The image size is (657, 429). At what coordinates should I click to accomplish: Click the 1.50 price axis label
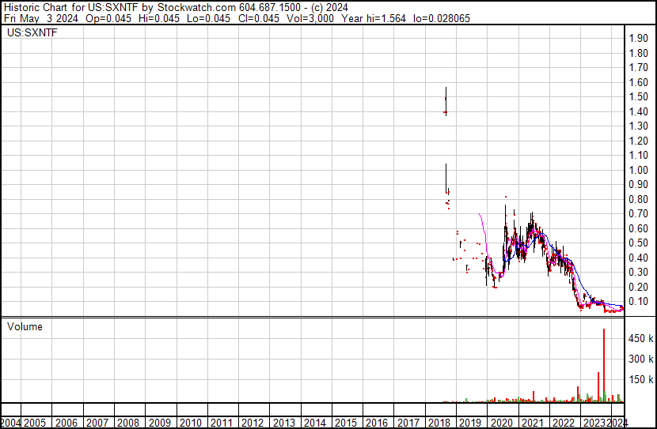(x=638, y=97)
